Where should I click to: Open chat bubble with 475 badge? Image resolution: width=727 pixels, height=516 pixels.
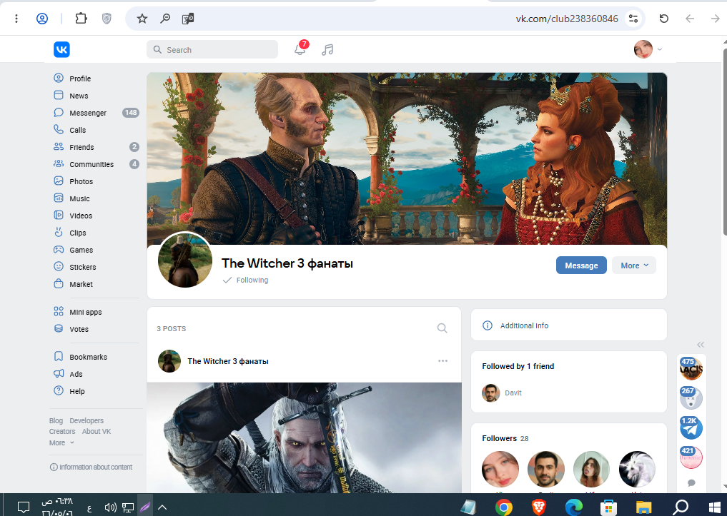691,369
